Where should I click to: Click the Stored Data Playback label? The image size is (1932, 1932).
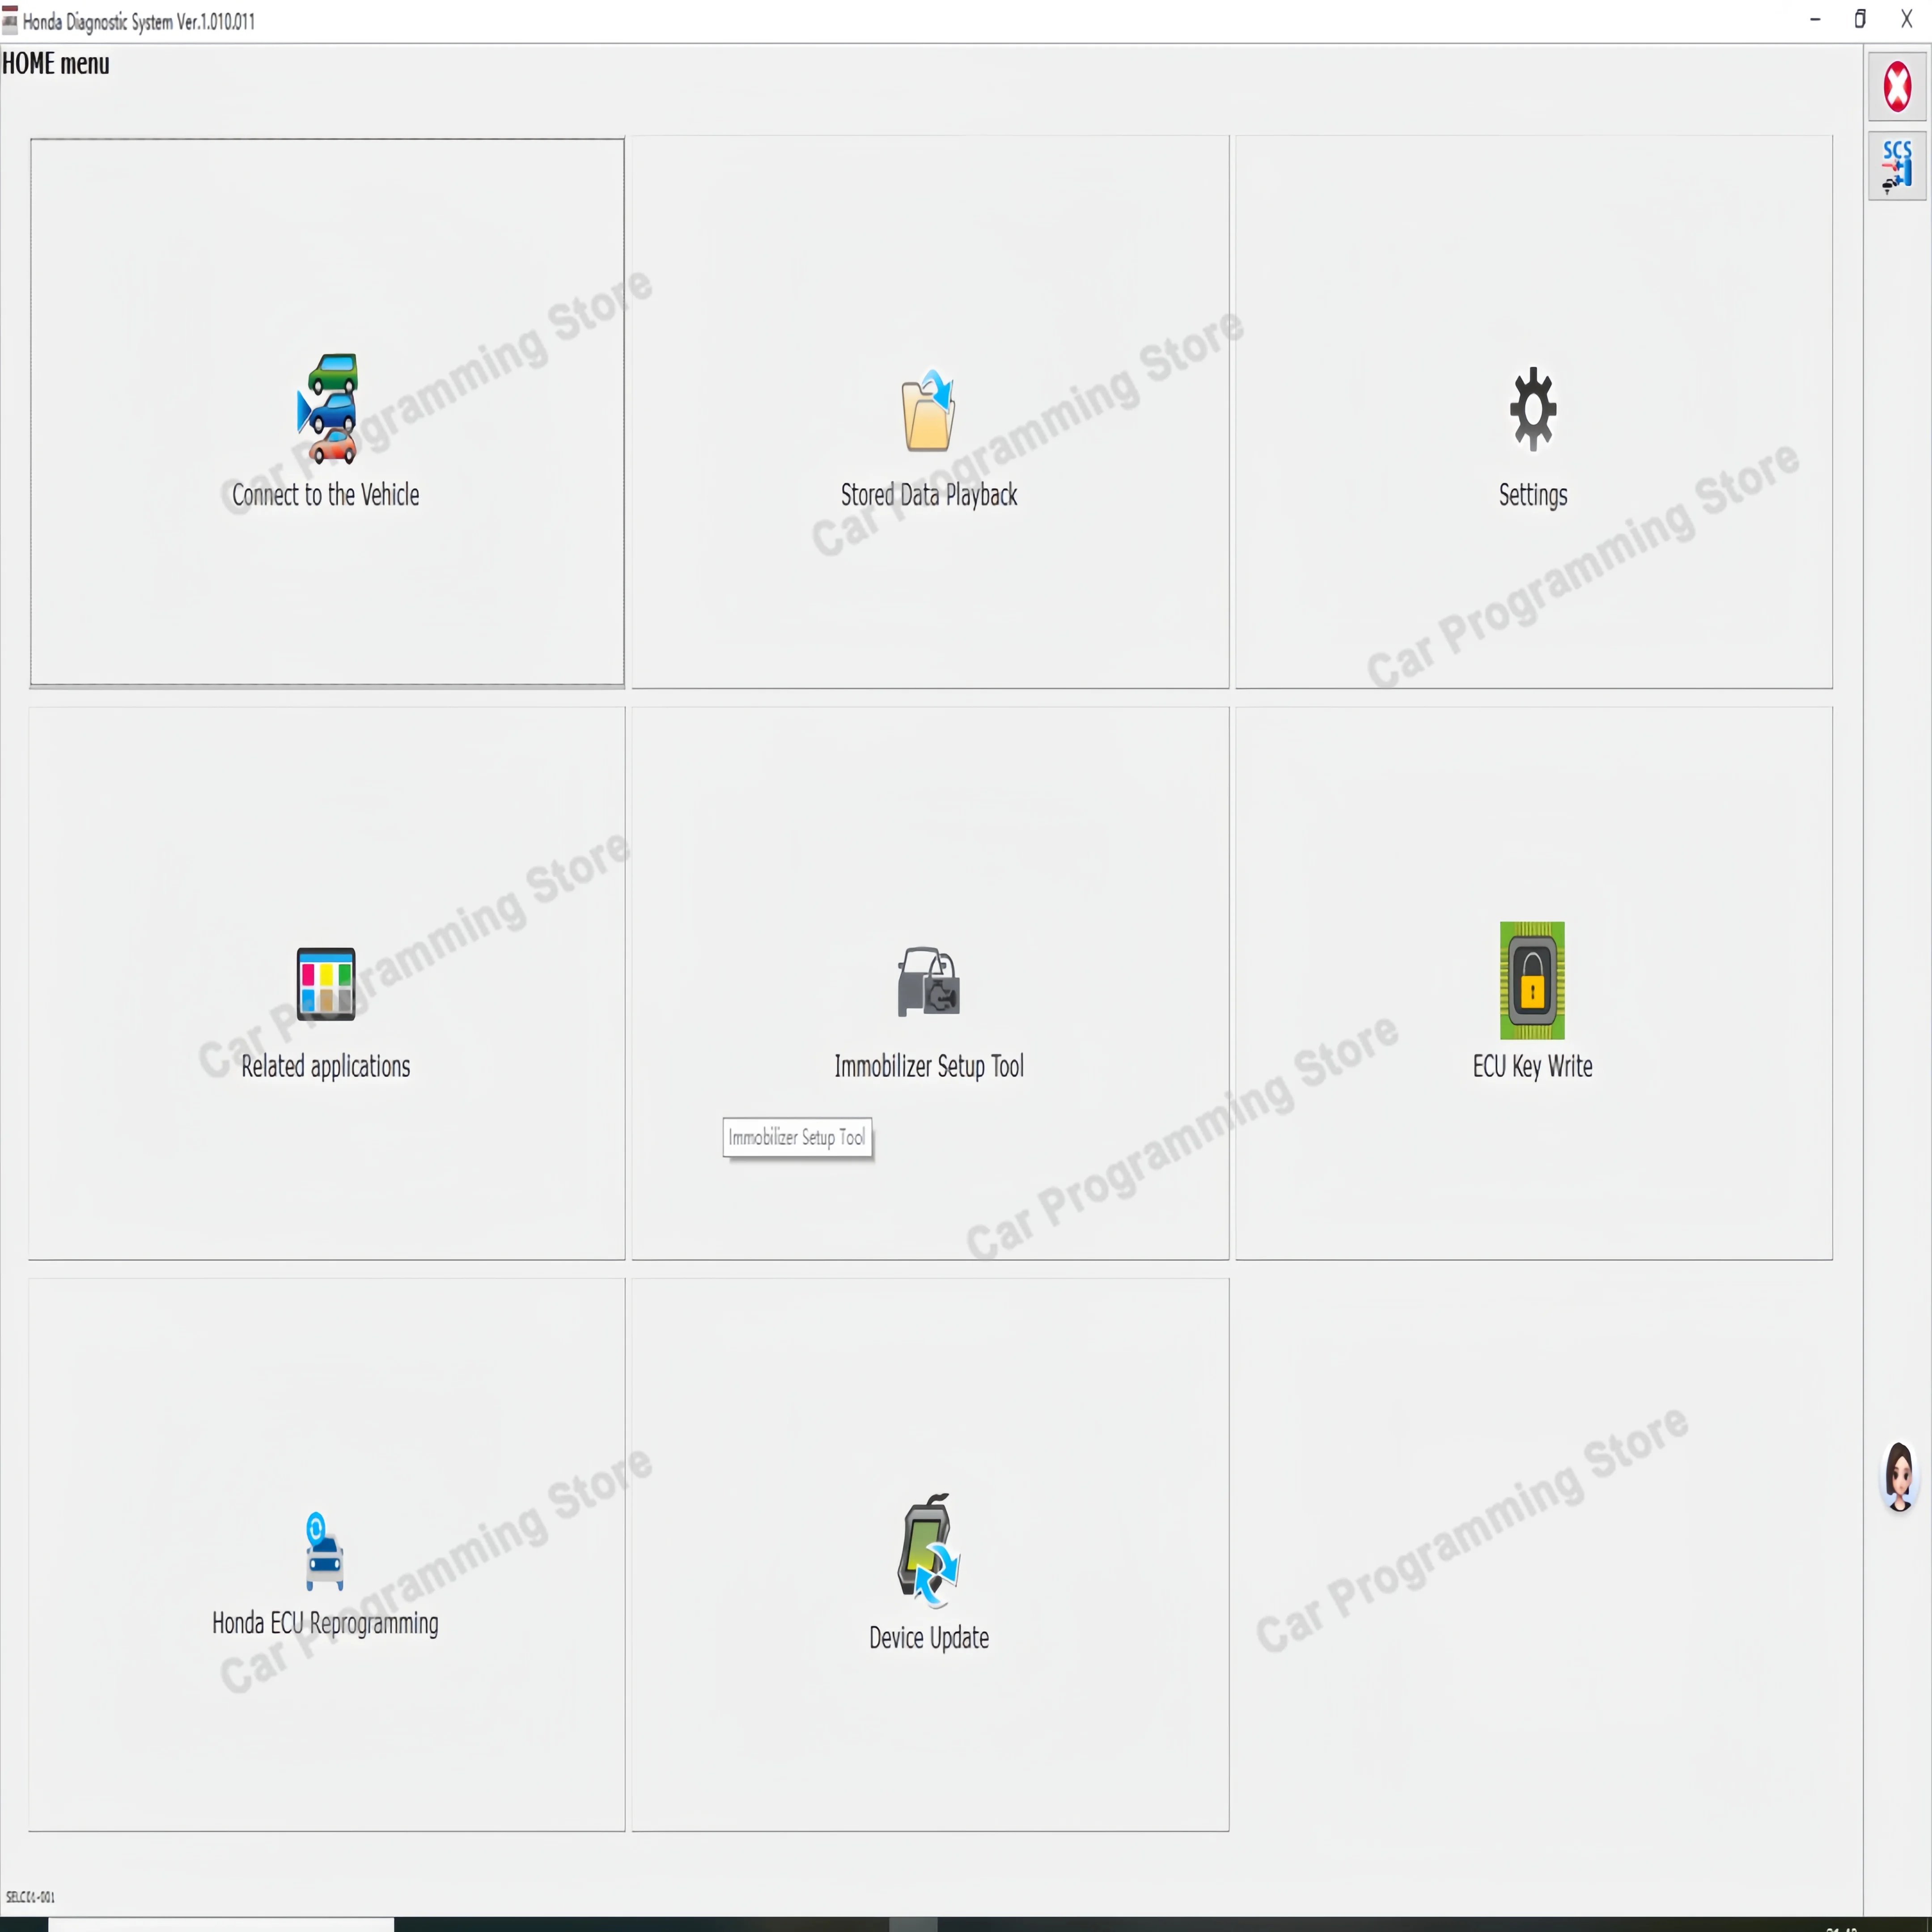pos(929,495)
